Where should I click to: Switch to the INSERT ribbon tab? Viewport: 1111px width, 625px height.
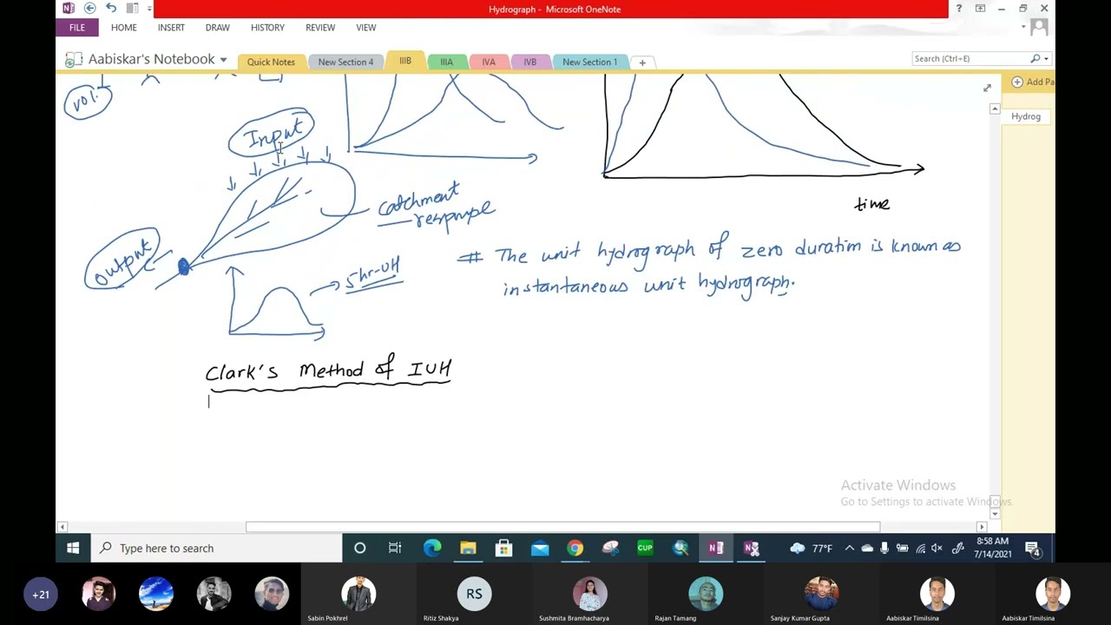point(171,28)
